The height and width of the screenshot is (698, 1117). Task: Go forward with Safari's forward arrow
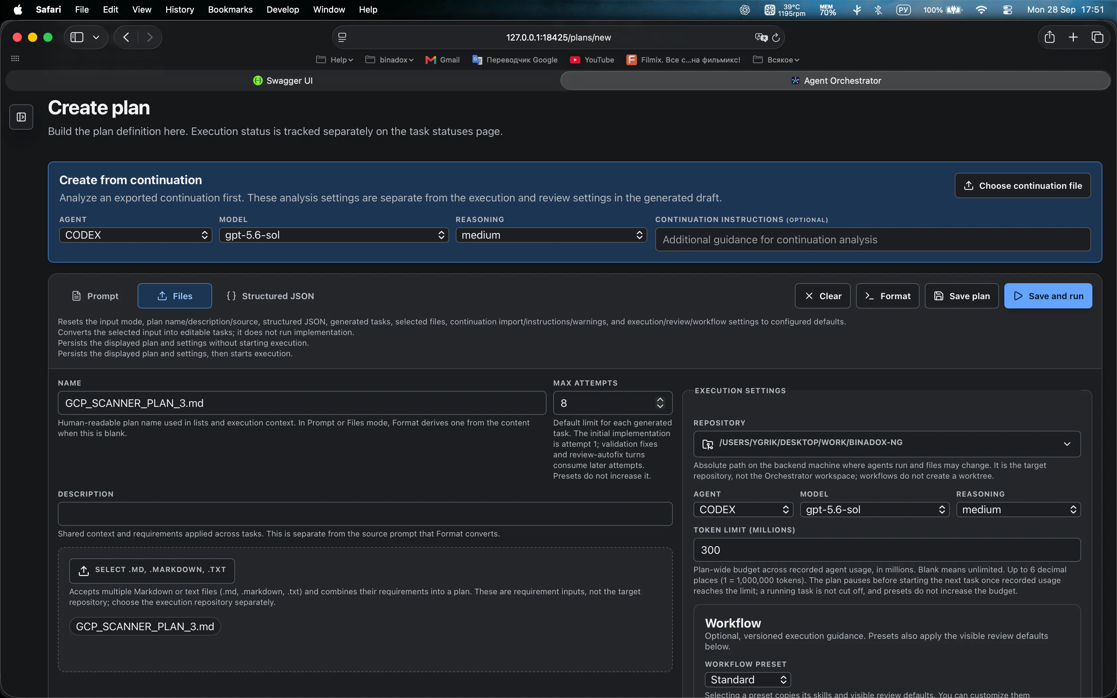click(x=150, y=37)
